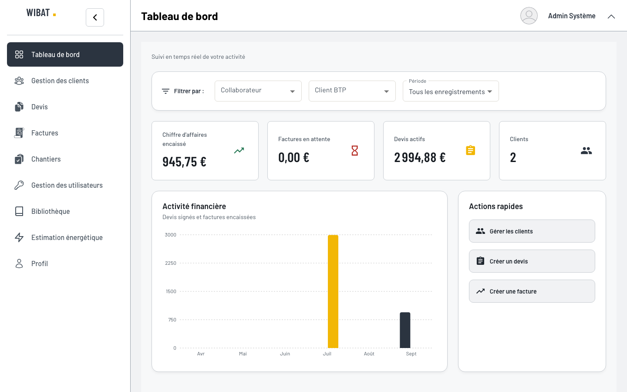Expand the Admin Système user menu chevron
627x392 pixels.
pos(611,17)
